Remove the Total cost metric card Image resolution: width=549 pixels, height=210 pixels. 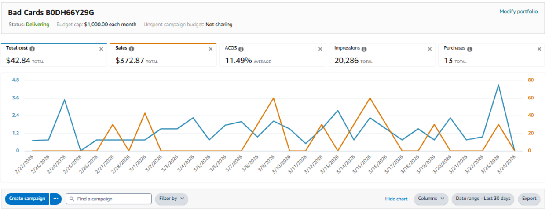coord(101,49)
